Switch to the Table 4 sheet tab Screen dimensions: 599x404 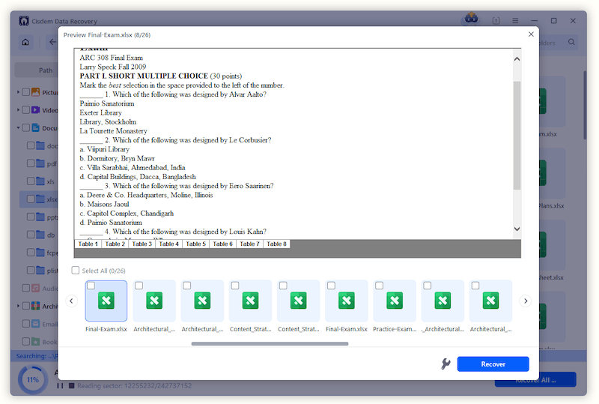[169, 244]
